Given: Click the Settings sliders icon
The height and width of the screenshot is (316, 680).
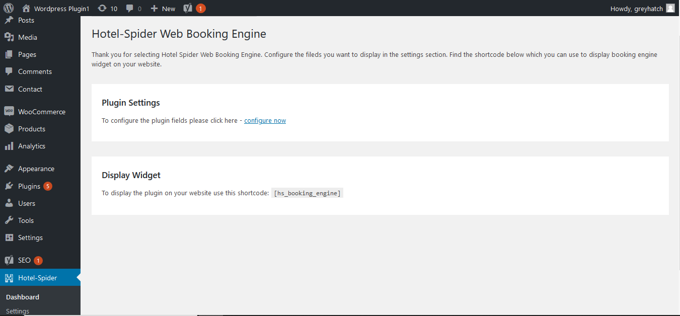Looking at the screenshot, I should tap(9, 238).
